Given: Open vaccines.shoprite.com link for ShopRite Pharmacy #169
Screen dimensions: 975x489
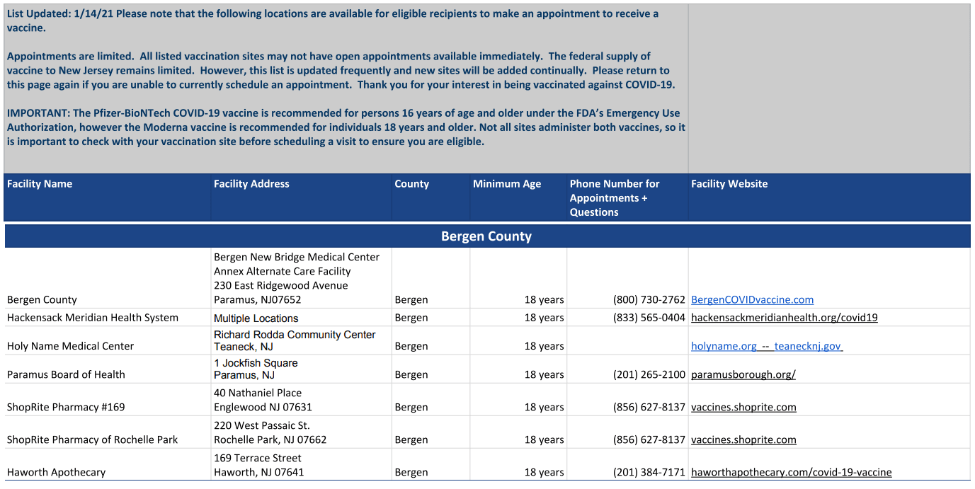Looking at the screenshot, I should pos(743,407).
